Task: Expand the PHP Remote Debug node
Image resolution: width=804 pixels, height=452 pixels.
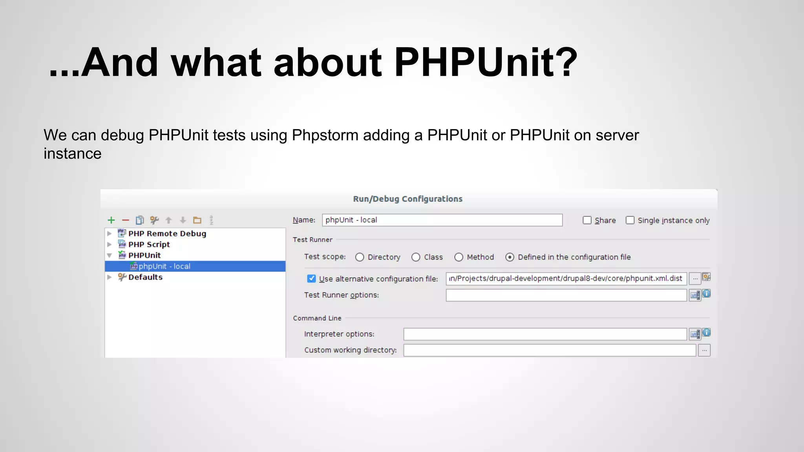Action: (110, 233)
